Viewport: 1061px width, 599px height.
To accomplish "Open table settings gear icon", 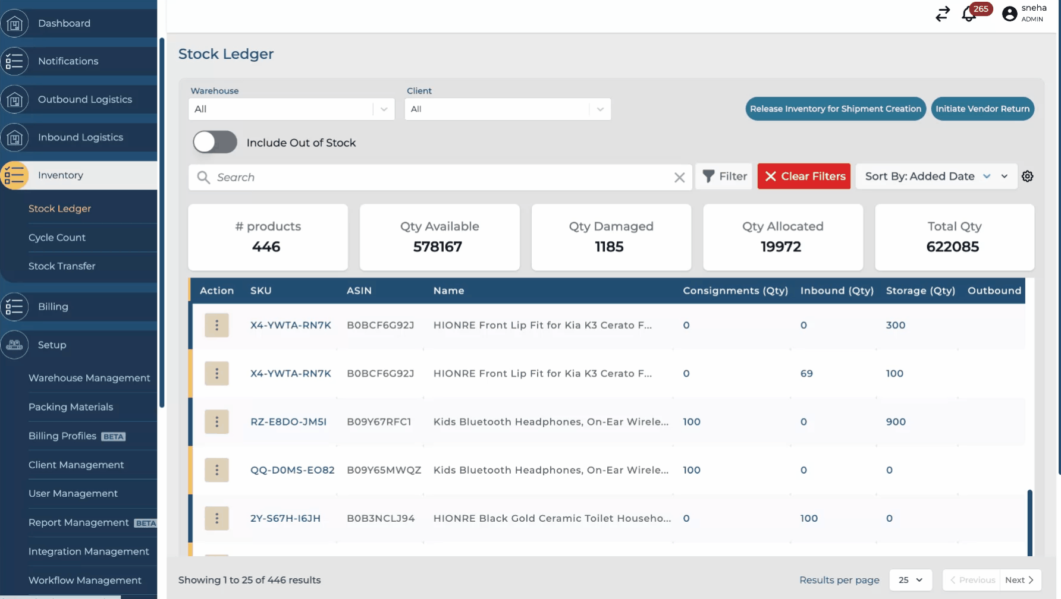I will pos(1027,176).
